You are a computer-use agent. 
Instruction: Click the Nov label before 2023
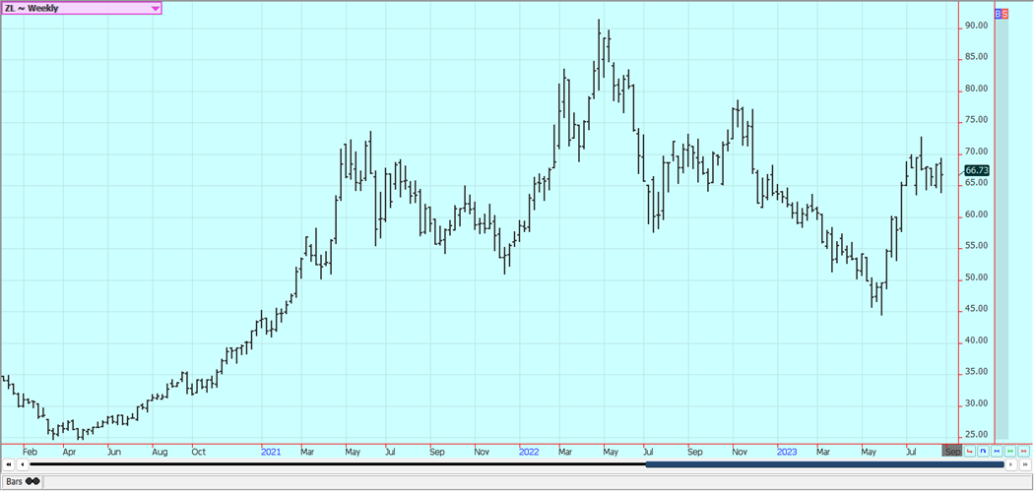(x=740, y=452)
